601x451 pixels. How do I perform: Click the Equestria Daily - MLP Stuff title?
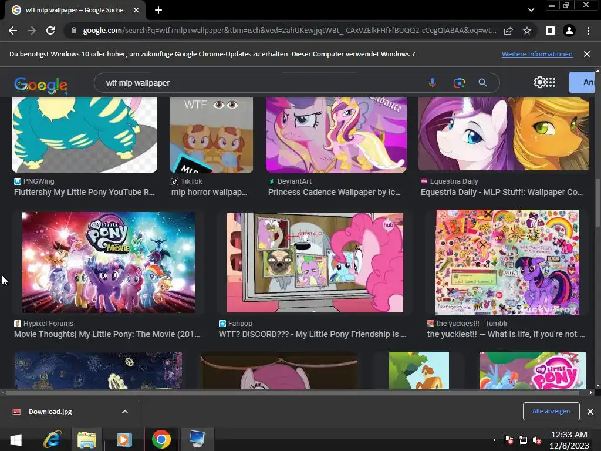(502, 192)
